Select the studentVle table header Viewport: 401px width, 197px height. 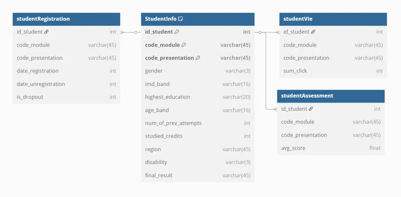tap(333, 19)
